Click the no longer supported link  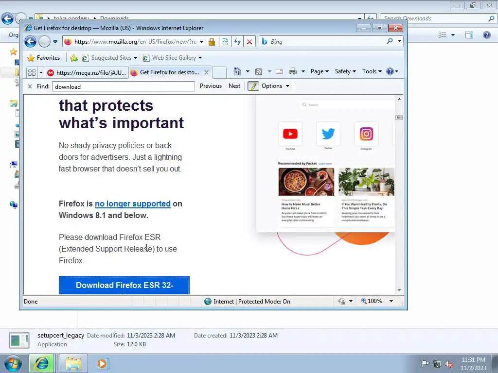pyautogui.click(x=132, y=203)
